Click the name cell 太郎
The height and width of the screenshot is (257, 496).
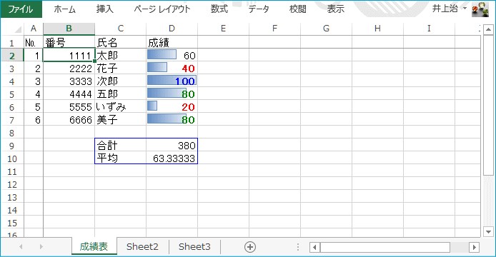click(x=121, y=55)
